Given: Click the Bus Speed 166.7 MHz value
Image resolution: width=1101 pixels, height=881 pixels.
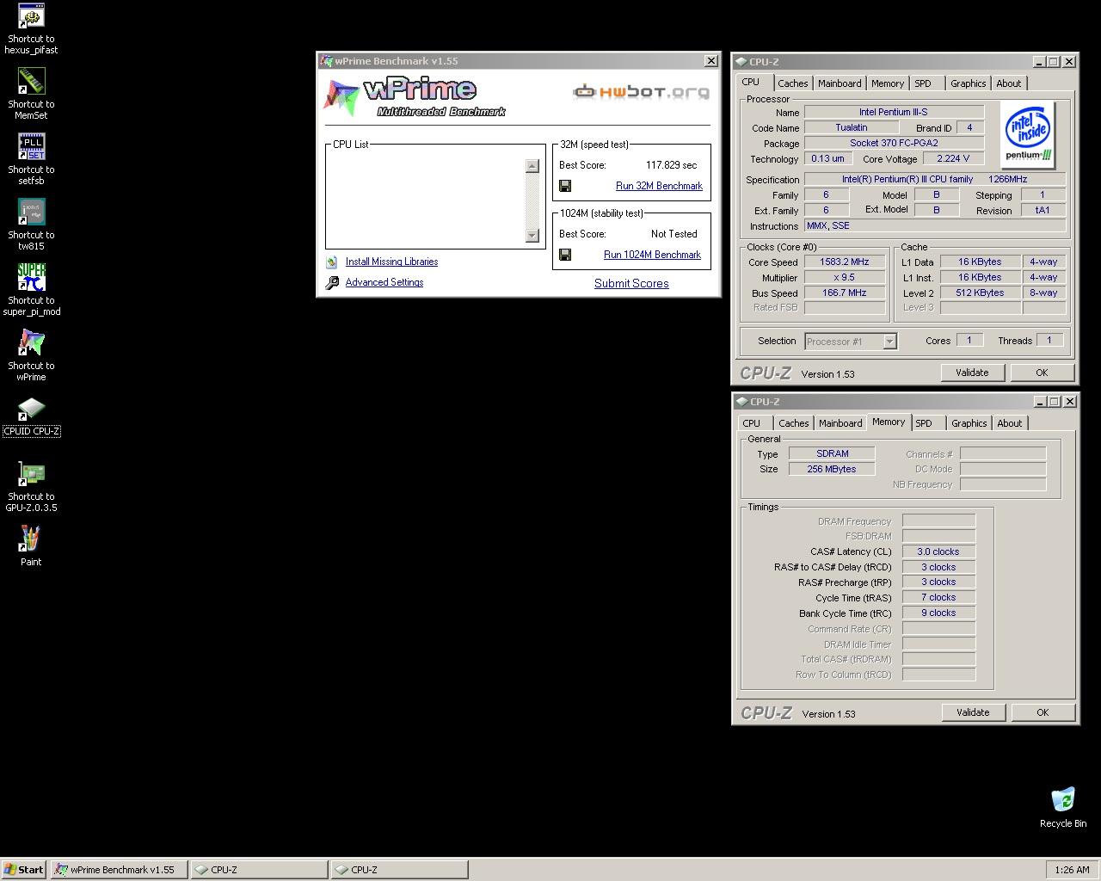Looking at the screenshot, I should coord(845,293).
